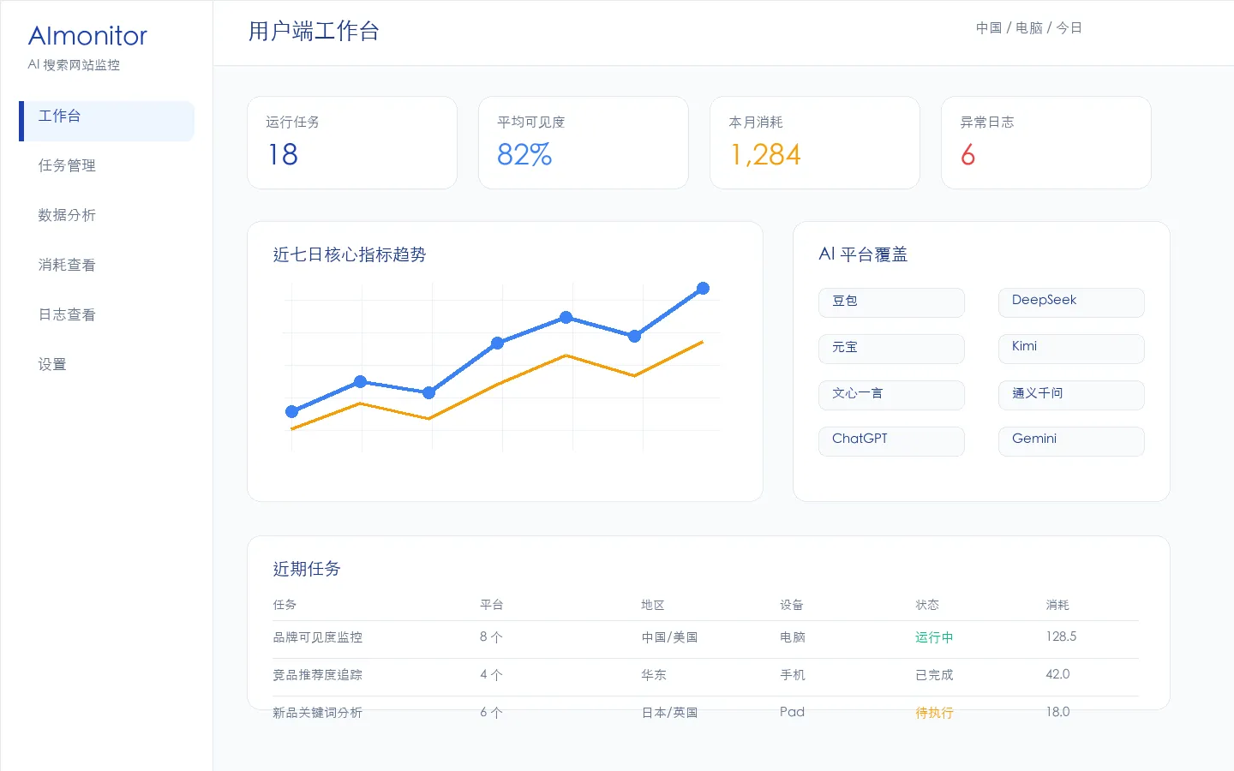
Task: Click the lowest blue point on trend chart
Action: pos(291,412)
